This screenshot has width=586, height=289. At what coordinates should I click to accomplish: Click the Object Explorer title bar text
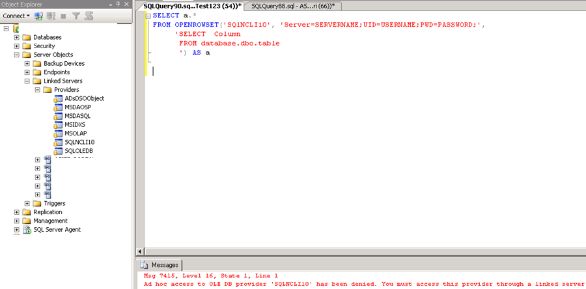click(21, 5)
